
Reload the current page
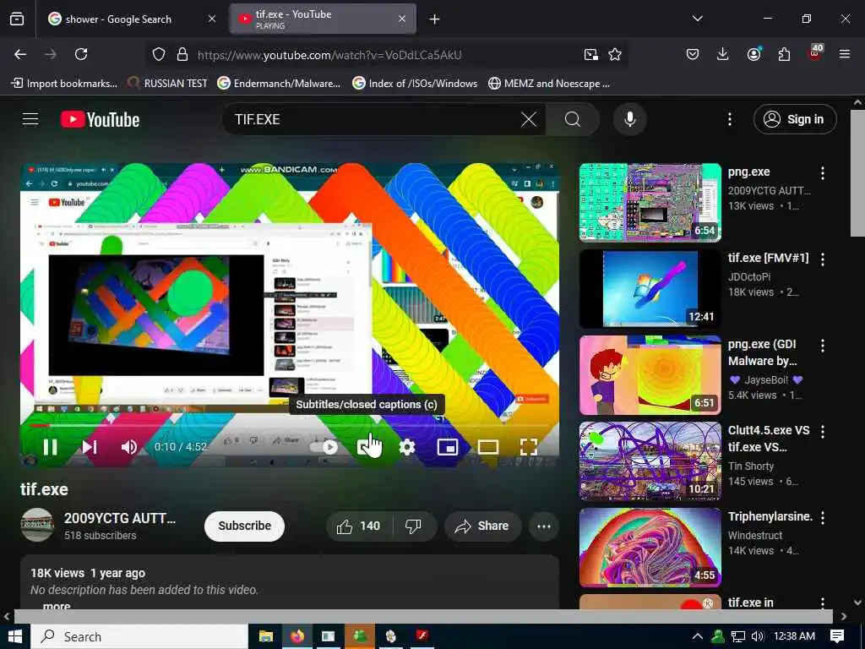(x=81, y=54)
